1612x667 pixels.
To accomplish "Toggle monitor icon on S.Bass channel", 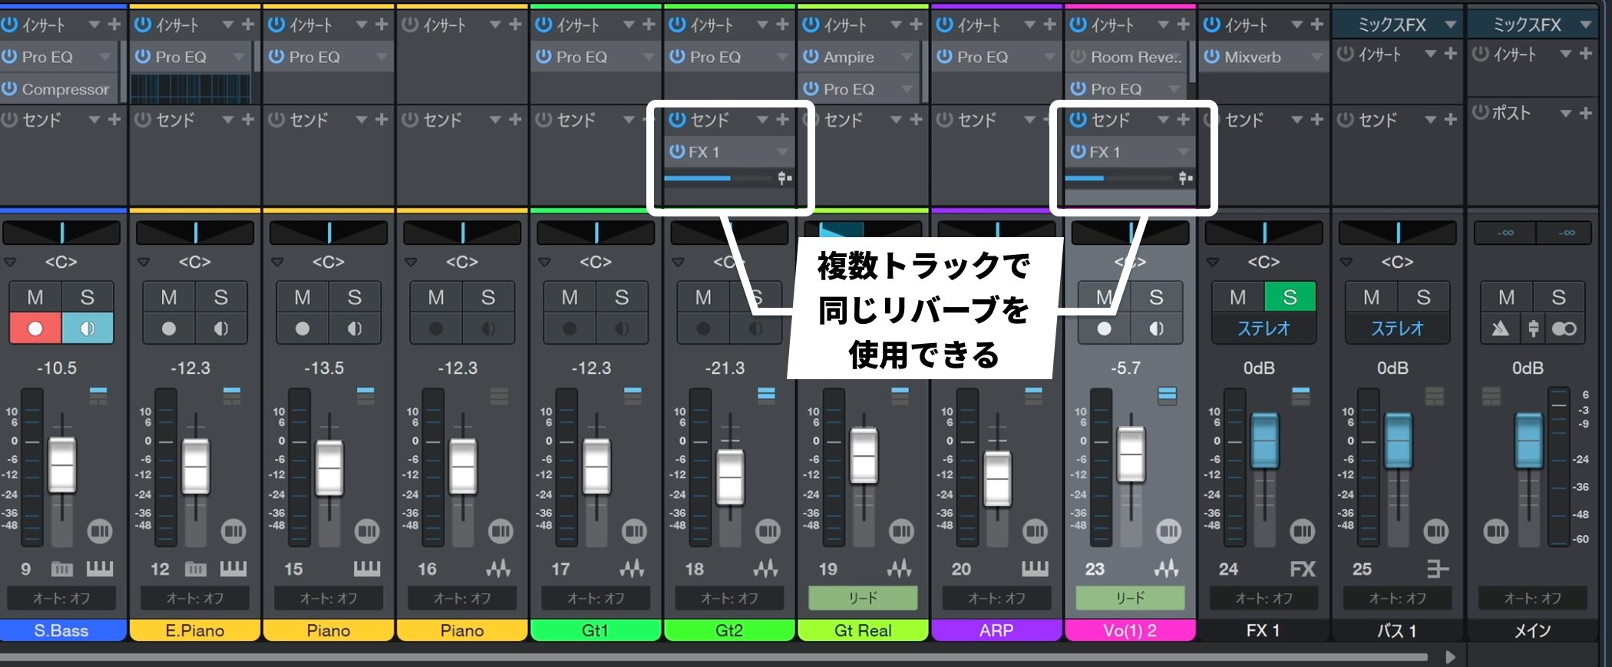I will coord(88,329).
